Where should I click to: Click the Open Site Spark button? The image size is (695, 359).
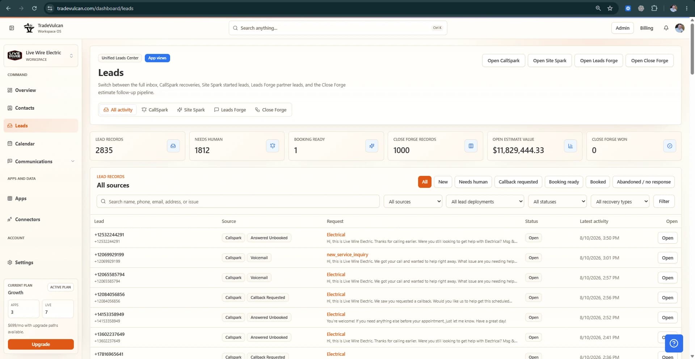[550, 60]
